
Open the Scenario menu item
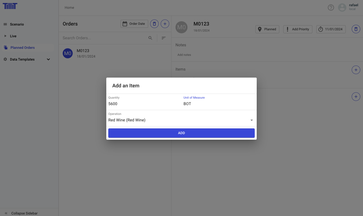point(17,24)
